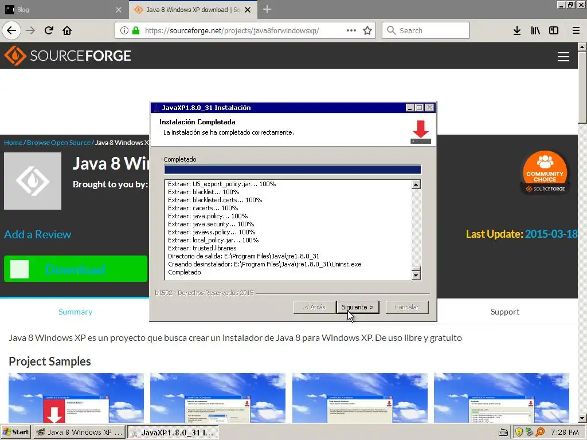This screenshot has width=587, height=440.
Task: Select log line 'Directorio de salida'
Action: 243,256
